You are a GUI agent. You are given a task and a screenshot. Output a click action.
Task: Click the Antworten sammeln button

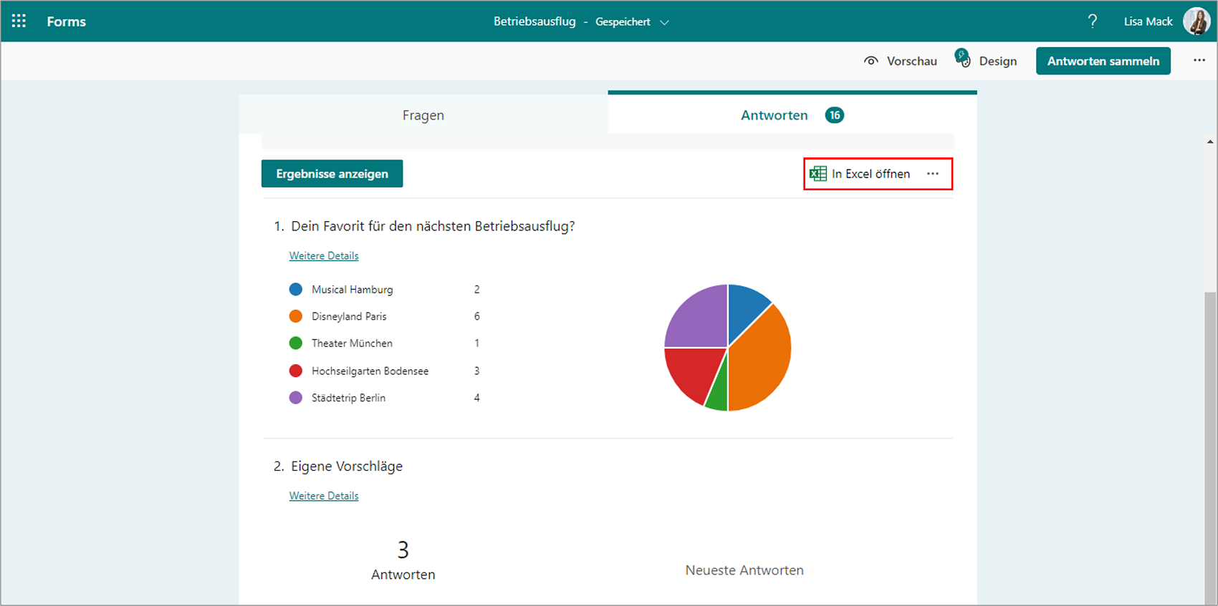[1103, 61]
